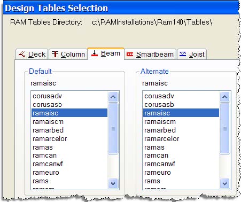Screen dimensions: 241x202
Task: Click the Smartbeam tab icon
Action: point(130,54)
